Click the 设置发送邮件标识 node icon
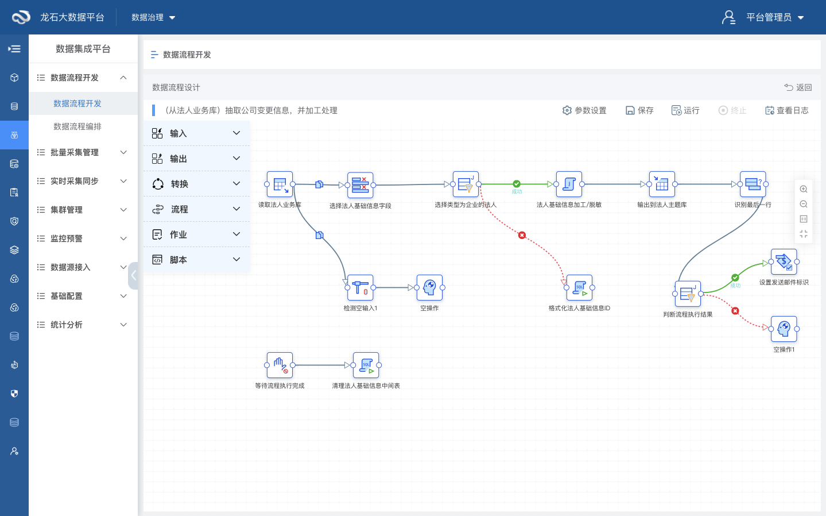This screenshot has height=516, width=826. (x=784, y=262)
